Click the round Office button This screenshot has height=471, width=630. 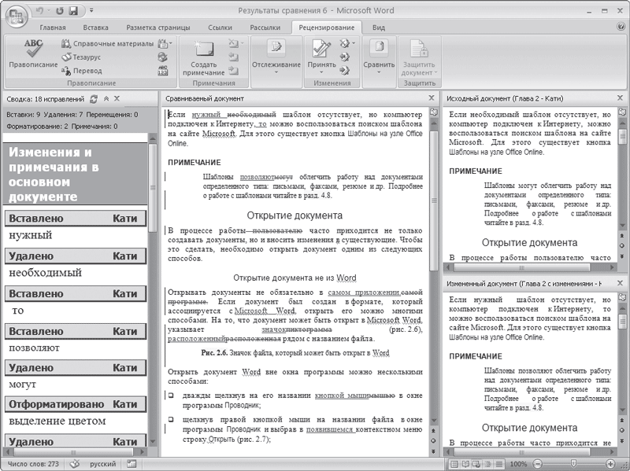pyautogui.click(x=17, y=17)
